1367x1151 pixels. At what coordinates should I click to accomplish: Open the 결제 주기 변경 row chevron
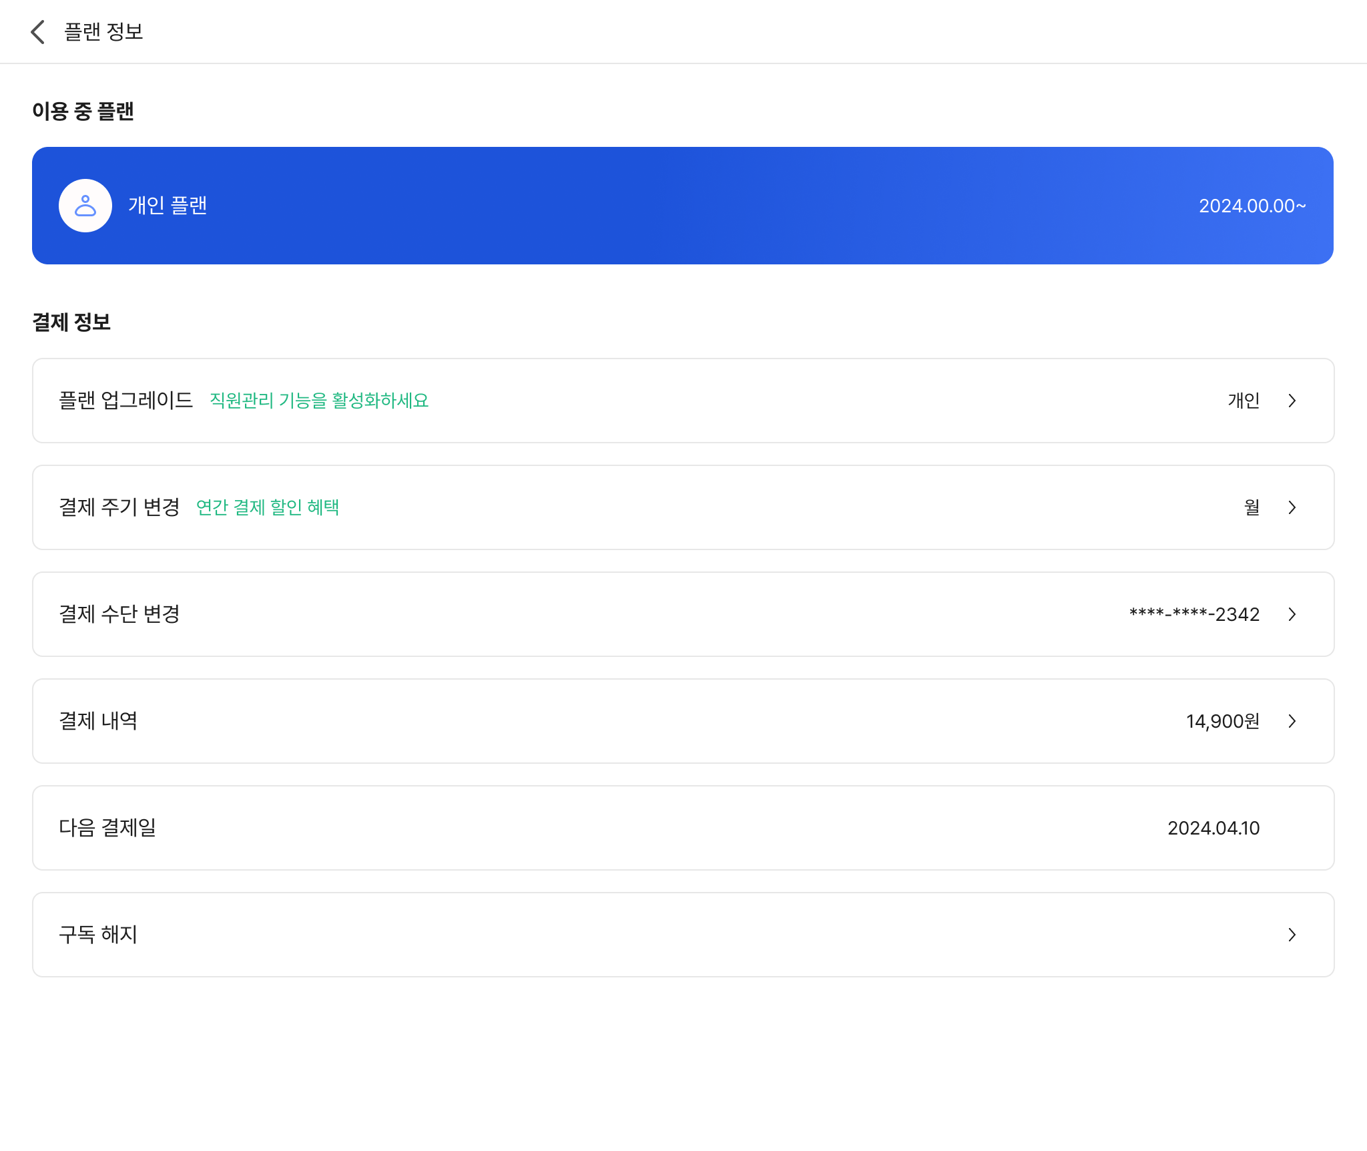[1292, 507]
